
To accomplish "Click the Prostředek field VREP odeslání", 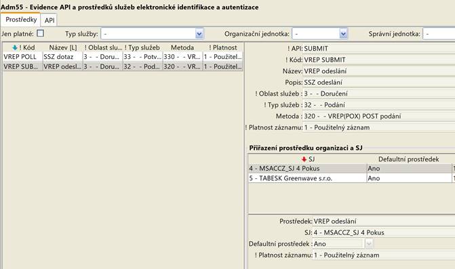I will click(x=384, y=221).
